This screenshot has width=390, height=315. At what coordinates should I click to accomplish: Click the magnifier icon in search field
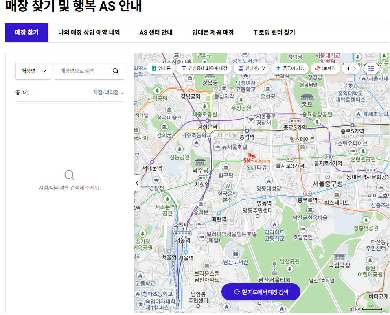116,71
